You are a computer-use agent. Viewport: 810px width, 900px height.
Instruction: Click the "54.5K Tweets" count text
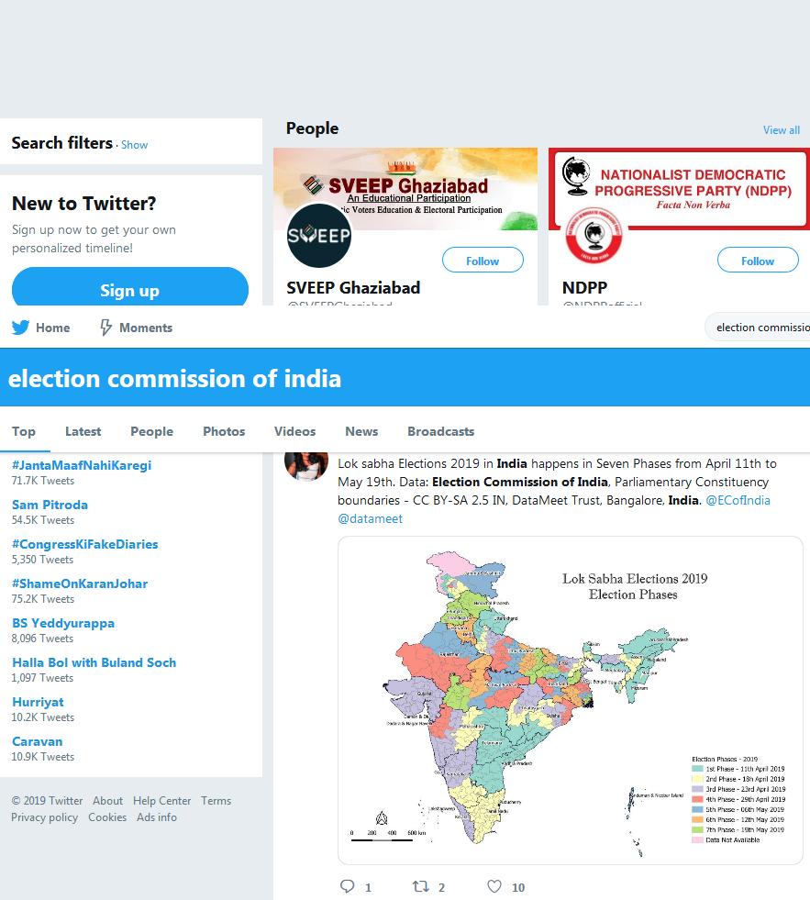[43, 520]
